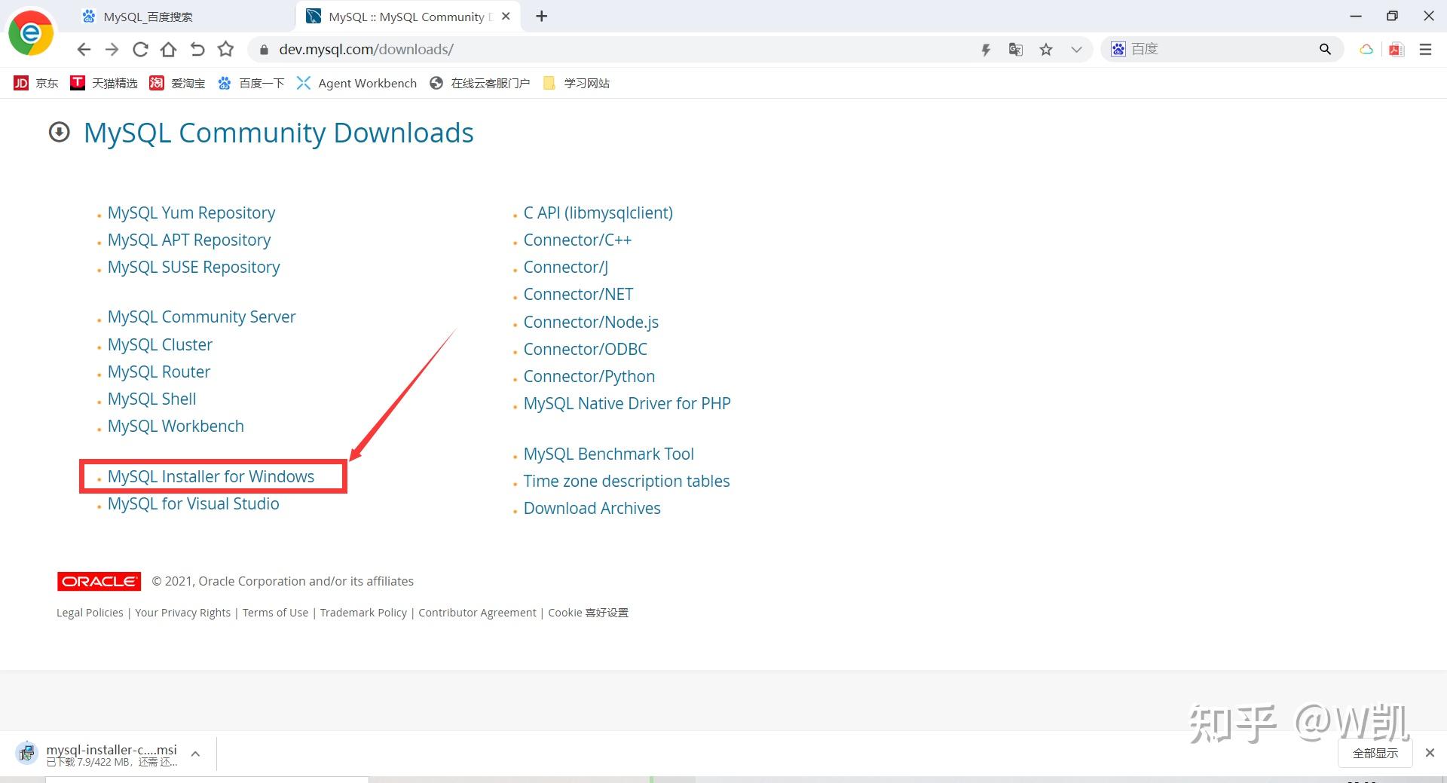Screen dimensions: 1447x783
Task: Open the 在线云客服门户 bookmark
Action: tap(479, 83)
